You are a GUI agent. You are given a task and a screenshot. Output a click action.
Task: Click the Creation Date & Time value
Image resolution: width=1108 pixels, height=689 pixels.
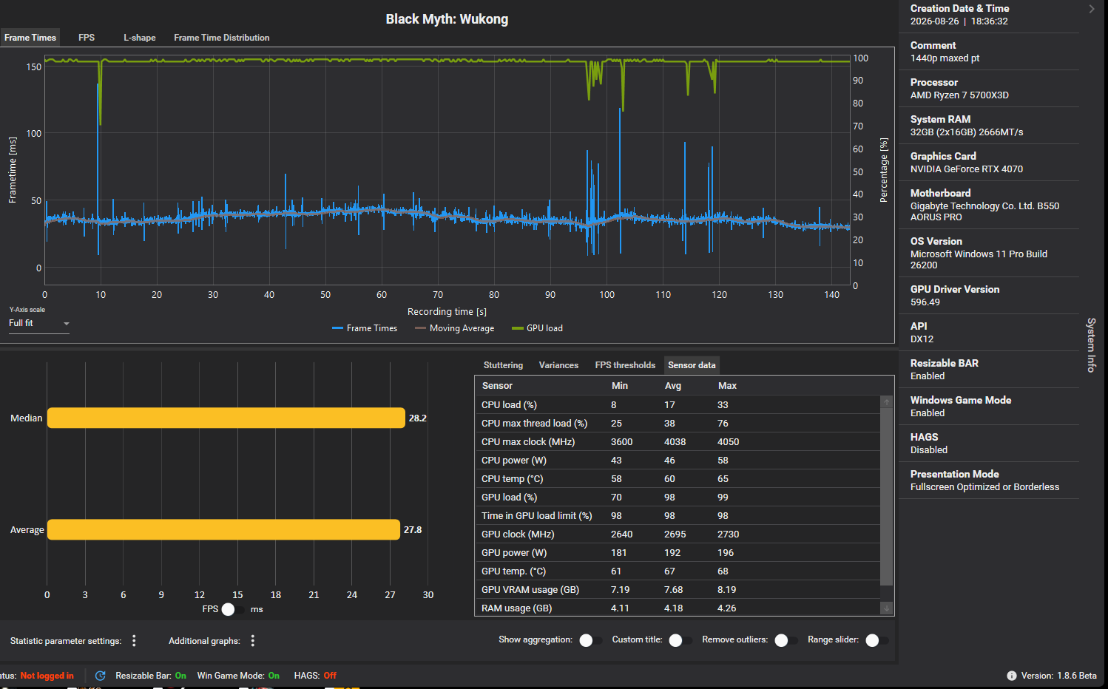(959, 21)
